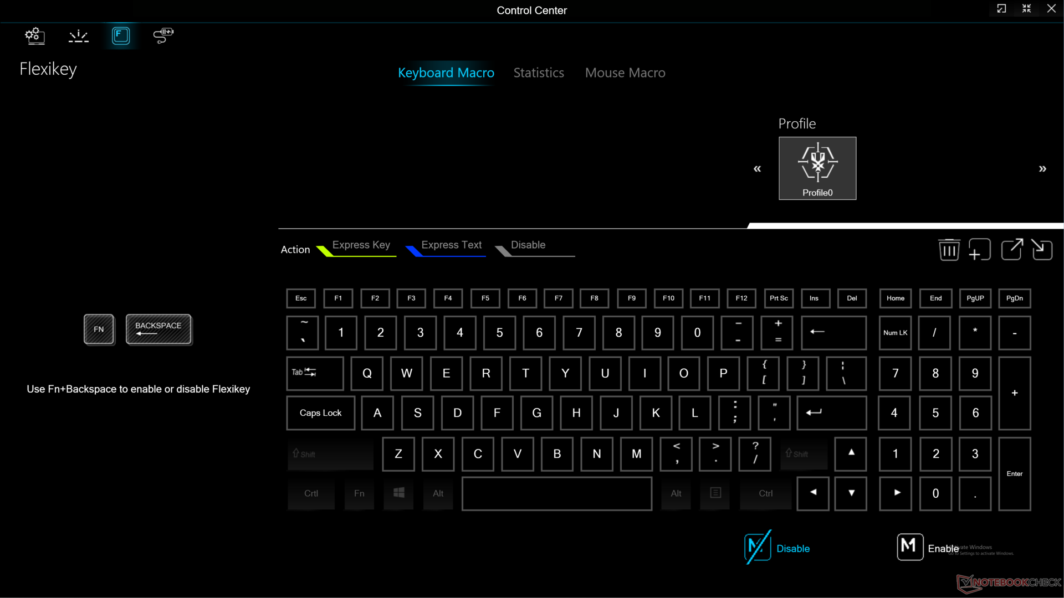Select the Profile0 thumbnail
Screen dimensions: 1064x598
coord(817,168)
